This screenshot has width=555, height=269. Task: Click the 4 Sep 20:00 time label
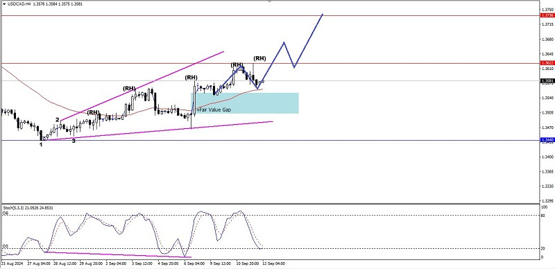tap(168, 263)
